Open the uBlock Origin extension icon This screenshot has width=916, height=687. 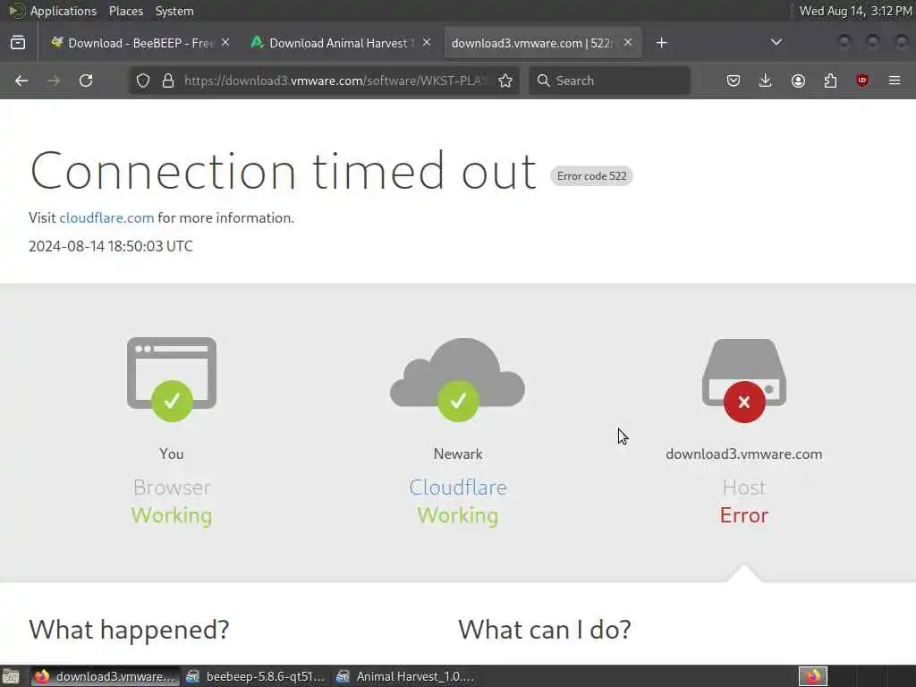click(x=862, y=81)
